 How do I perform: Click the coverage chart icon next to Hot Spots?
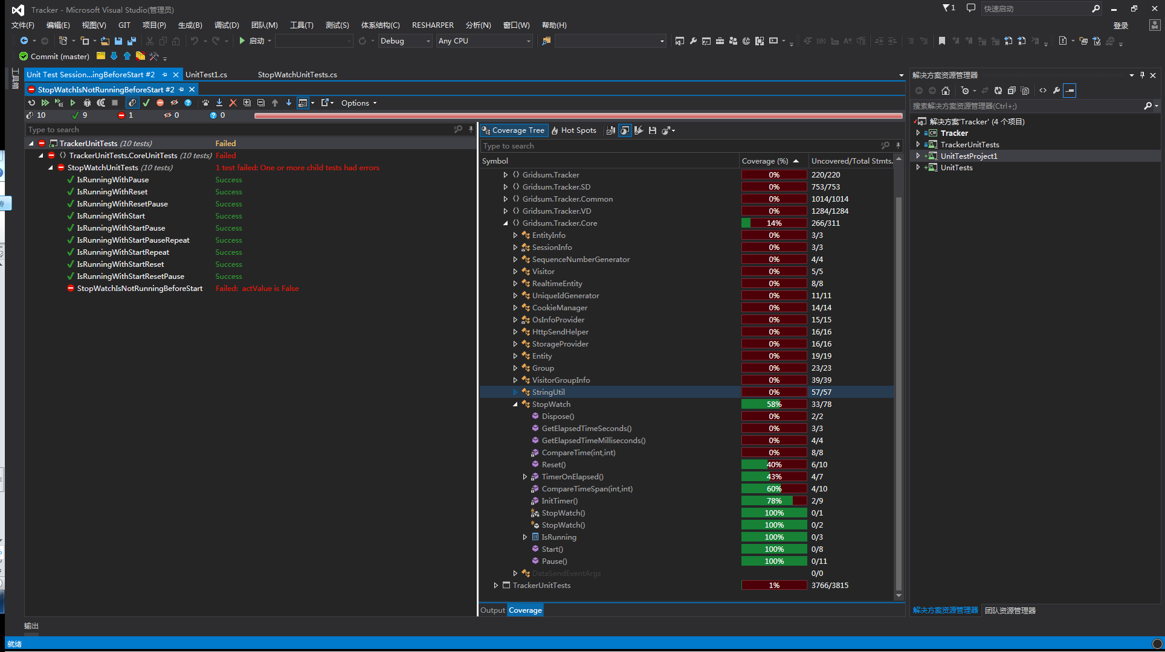pyautogui.click(x=611, y=130)
